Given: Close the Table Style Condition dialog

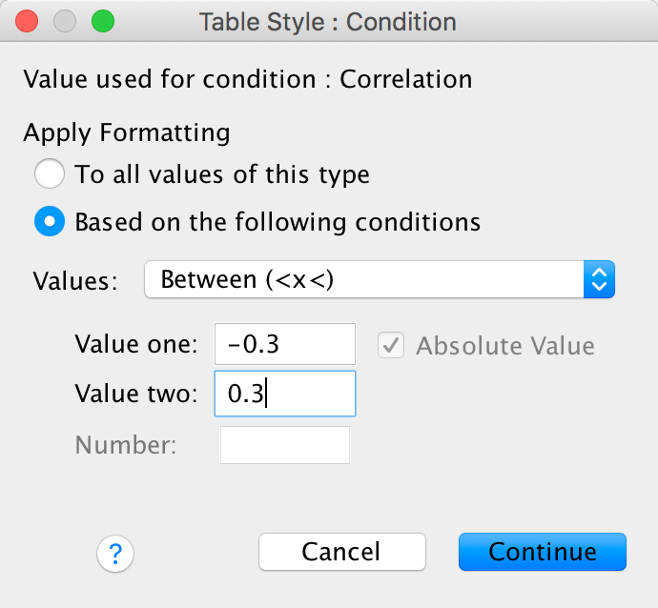Looking at the screenshot, I should 28,21.
